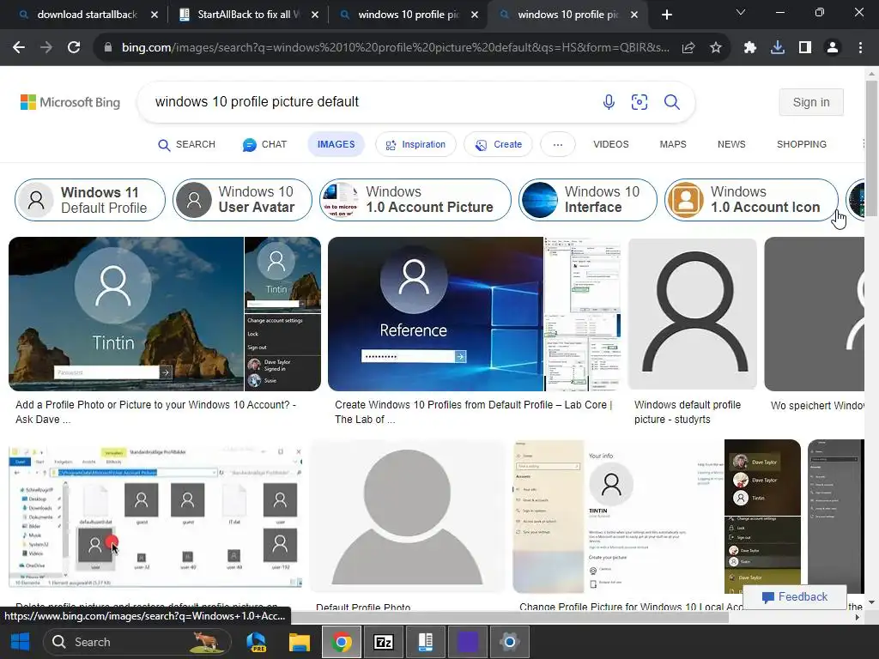
Task: Expand the more options ellipsis pill
Action: tap(557, 144)
